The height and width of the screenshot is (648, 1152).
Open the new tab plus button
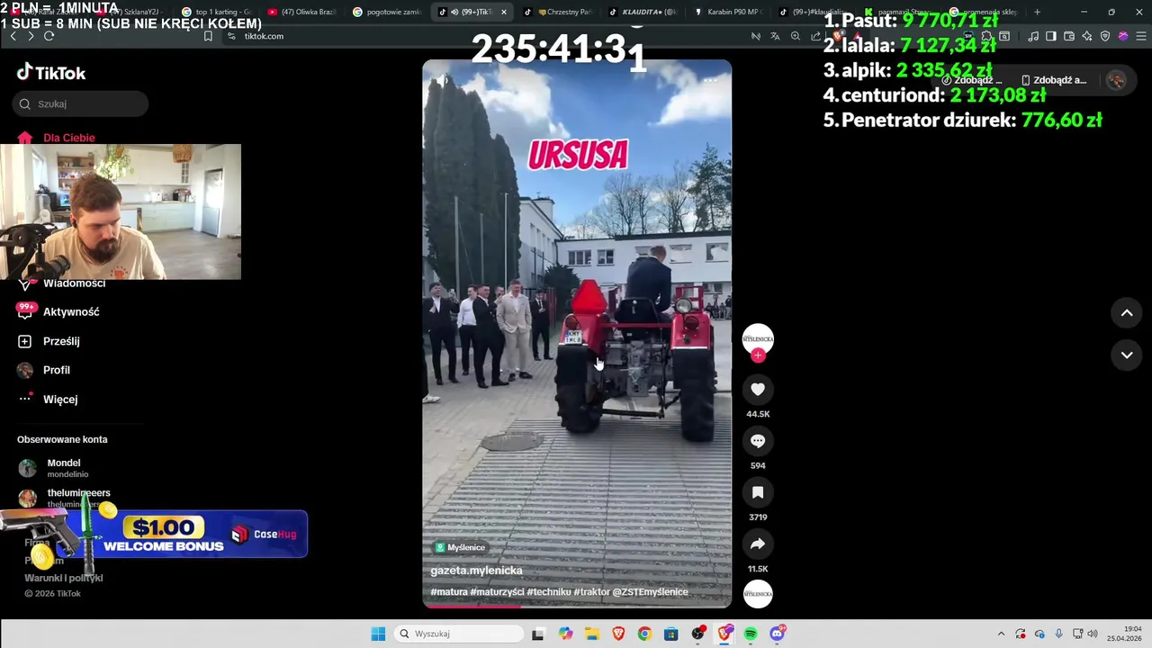point(1037,12)
